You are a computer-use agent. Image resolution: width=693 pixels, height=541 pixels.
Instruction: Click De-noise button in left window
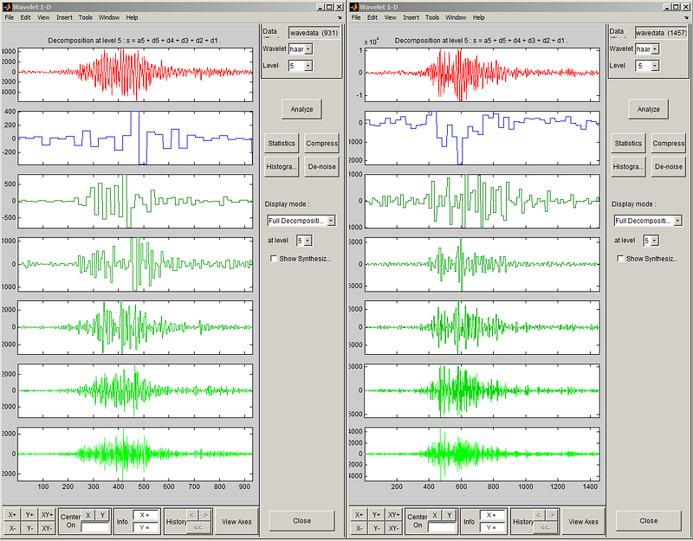coord(321,166)
